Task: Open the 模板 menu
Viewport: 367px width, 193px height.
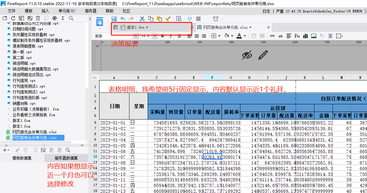Action: click(29, 11)
